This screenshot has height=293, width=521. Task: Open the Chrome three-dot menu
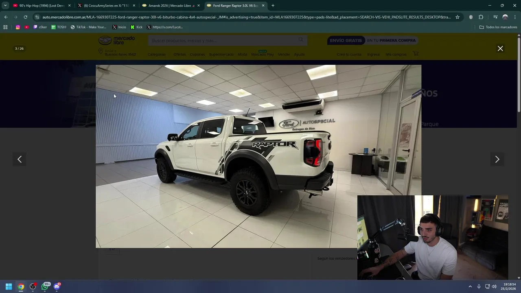tap(515, 17)
